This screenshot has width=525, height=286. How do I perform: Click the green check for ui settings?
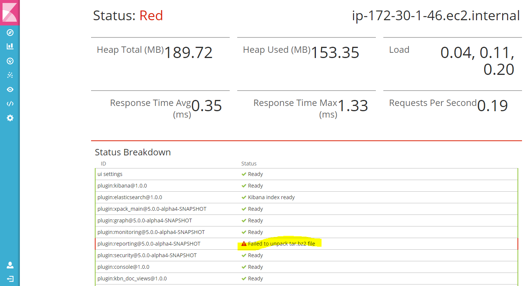(244, 174)
